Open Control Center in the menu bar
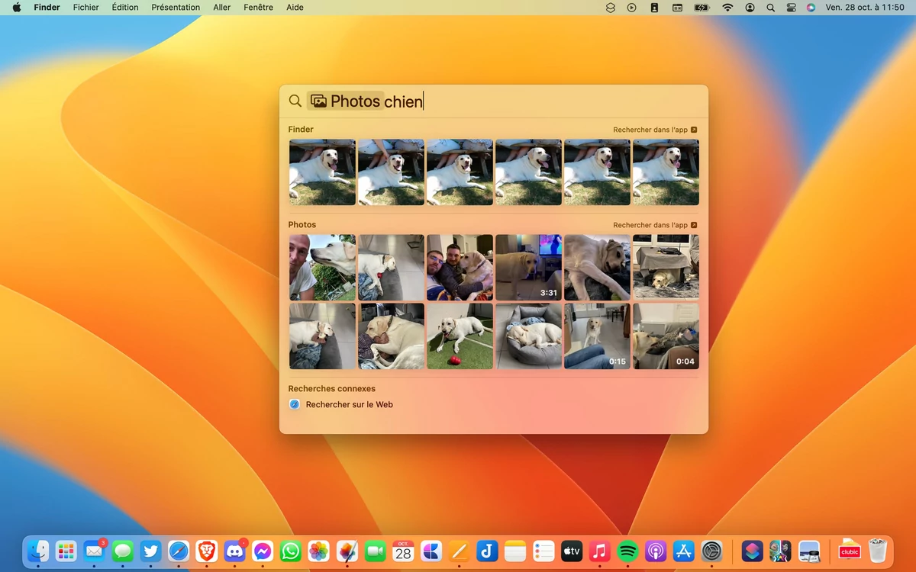 (791, 8)
